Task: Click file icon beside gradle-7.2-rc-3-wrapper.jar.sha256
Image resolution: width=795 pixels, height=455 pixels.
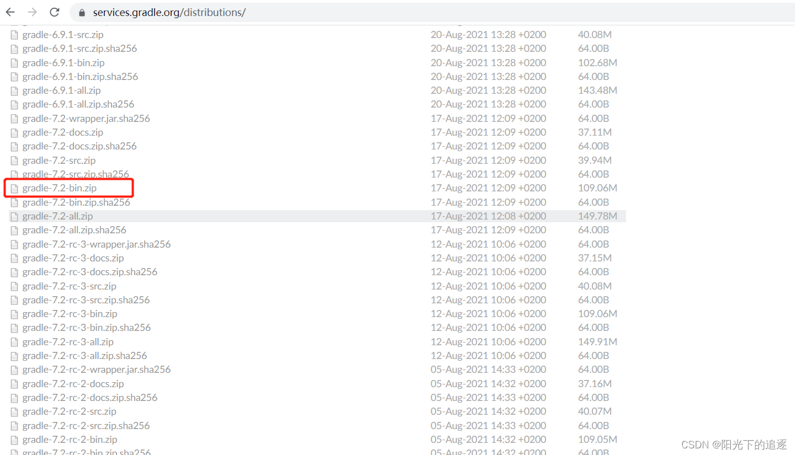Action: 14,244
